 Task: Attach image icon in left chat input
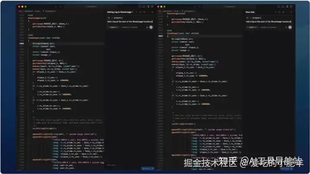click(x=147, y=27)
